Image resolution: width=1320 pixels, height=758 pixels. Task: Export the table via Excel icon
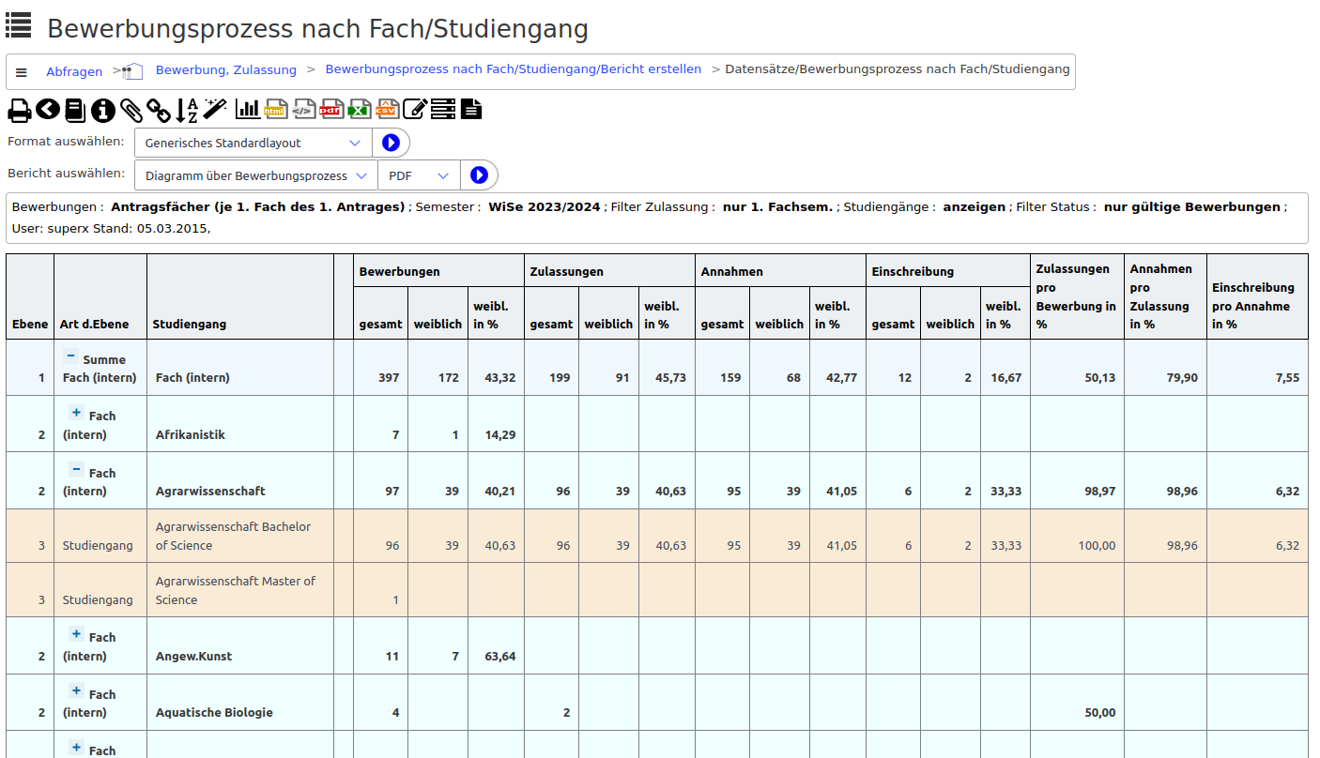click(x=360, y=110)
